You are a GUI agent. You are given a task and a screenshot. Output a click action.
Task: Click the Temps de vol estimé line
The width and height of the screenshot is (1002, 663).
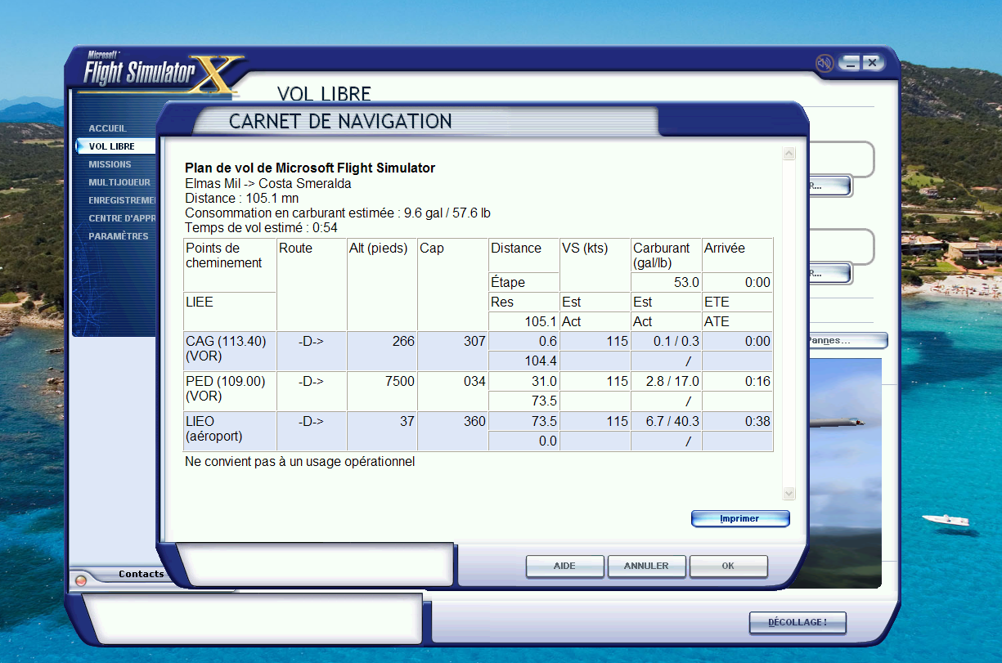(x=262, y=227)
